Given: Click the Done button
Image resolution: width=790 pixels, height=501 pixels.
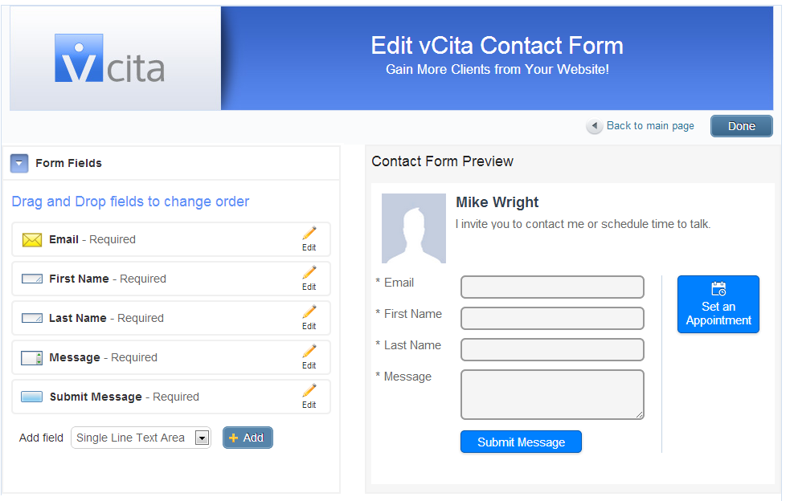Looking at the screenshot, I should tap(741, 126).
